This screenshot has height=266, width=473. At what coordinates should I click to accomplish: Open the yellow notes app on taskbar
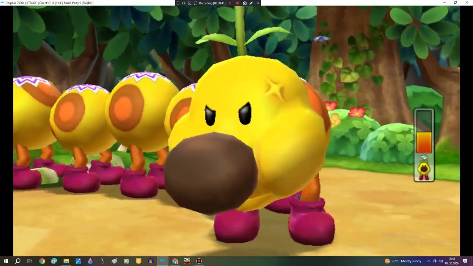(x=139, y=261)
